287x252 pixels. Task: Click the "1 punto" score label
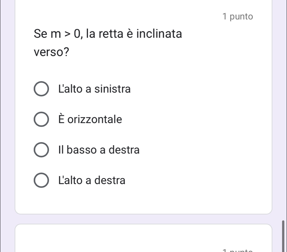237,17
